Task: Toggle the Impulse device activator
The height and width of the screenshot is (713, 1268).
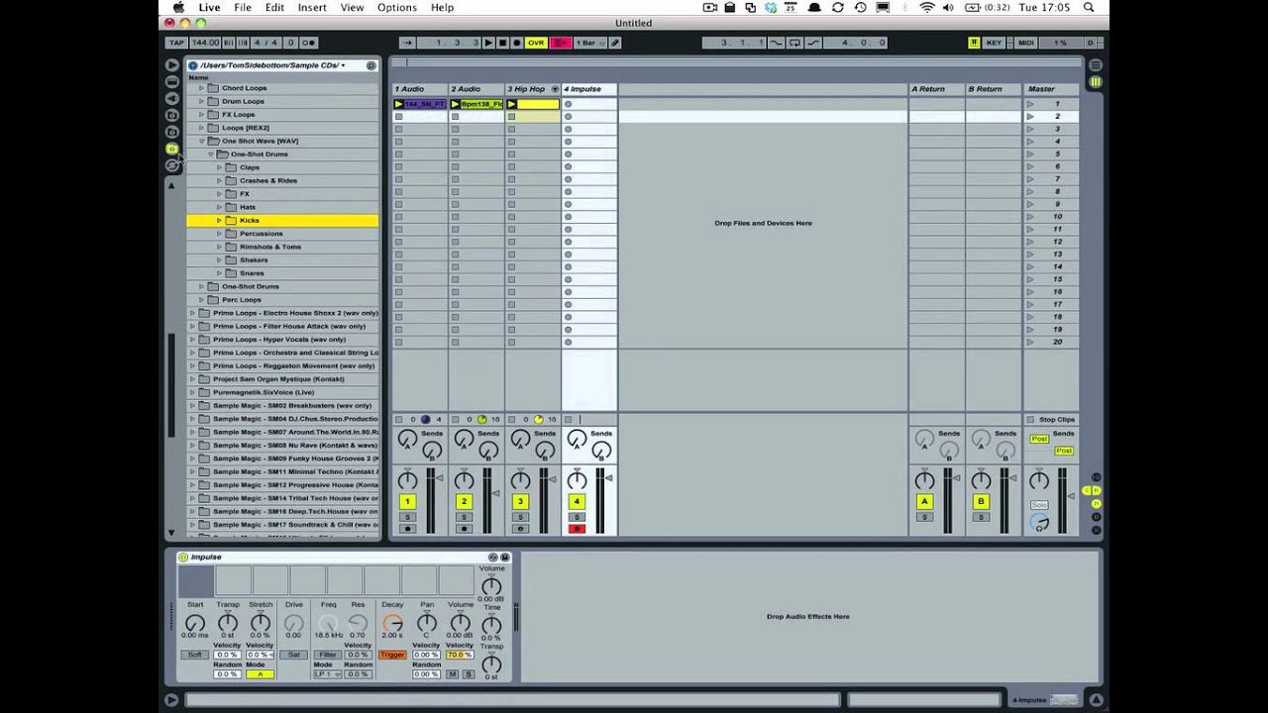Action: (183, 558)
